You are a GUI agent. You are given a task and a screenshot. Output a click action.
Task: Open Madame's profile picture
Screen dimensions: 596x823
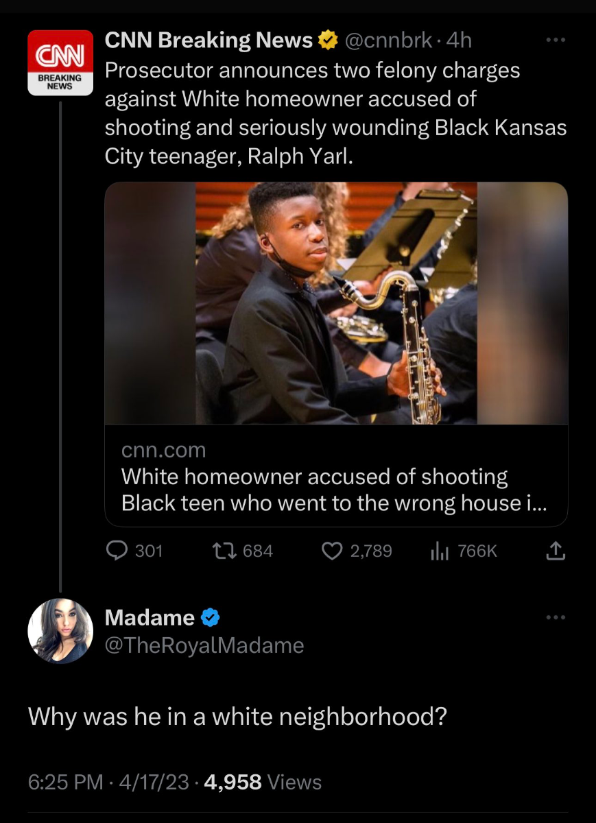(x=60, y=631)
